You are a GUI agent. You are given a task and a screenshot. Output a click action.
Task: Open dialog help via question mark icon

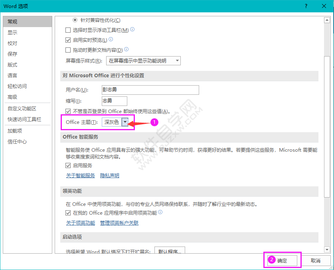pyautogui.click(x=306, y=6)
